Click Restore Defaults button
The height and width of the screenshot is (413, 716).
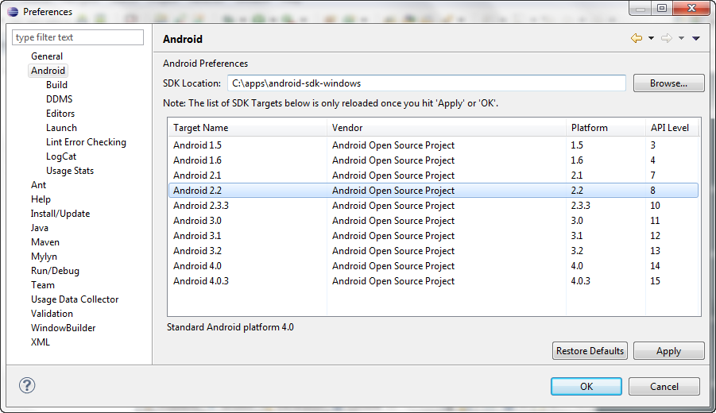(x=590, y=351)
